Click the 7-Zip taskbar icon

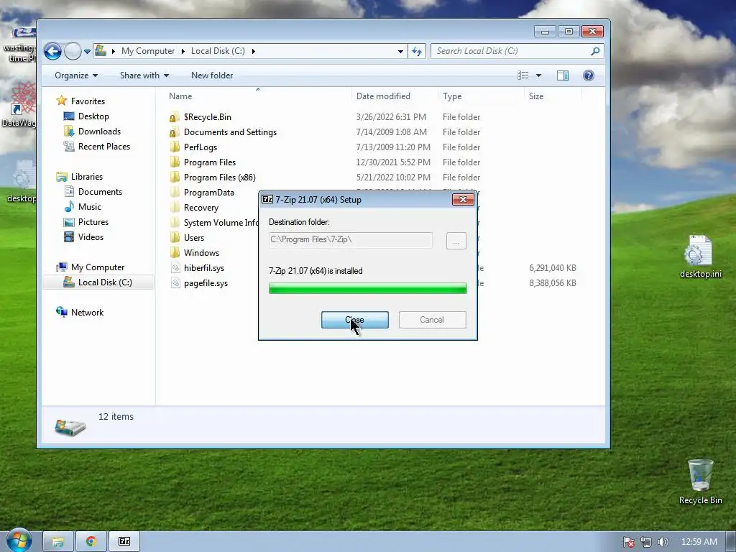coord(124,542)
